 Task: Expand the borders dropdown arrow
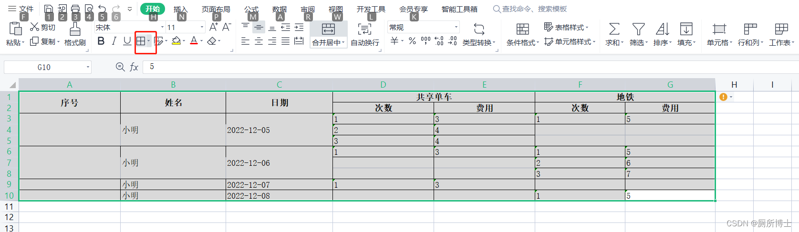(x=148, y=41)
